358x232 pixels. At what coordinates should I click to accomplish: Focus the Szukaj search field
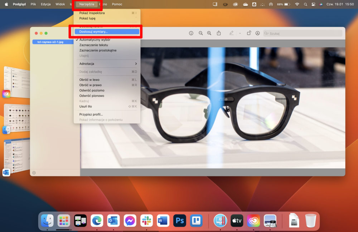coord(303,33)
